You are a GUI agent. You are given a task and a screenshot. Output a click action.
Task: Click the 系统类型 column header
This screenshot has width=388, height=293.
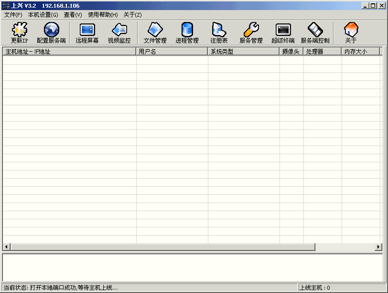click(x=244, y=51)
